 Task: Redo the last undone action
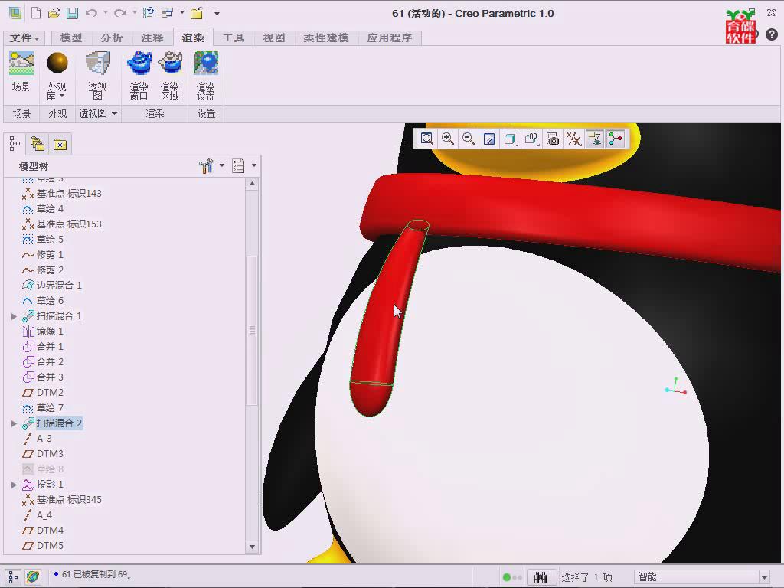(x=120, y=13)
